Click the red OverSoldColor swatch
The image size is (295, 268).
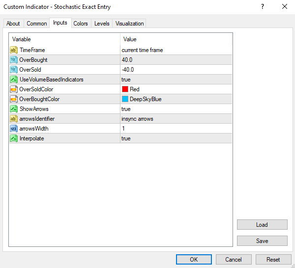(x=125, y=89)
